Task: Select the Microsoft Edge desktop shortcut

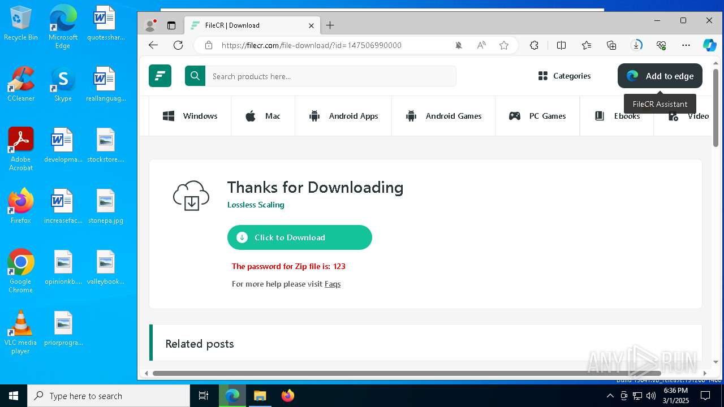Action: (x=63, y=27)
